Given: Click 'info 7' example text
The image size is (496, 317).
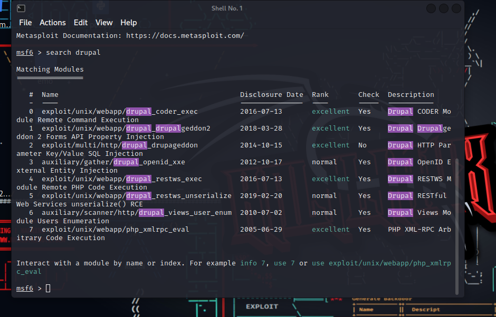Looking at the screenshot, I should coord(253,263).
